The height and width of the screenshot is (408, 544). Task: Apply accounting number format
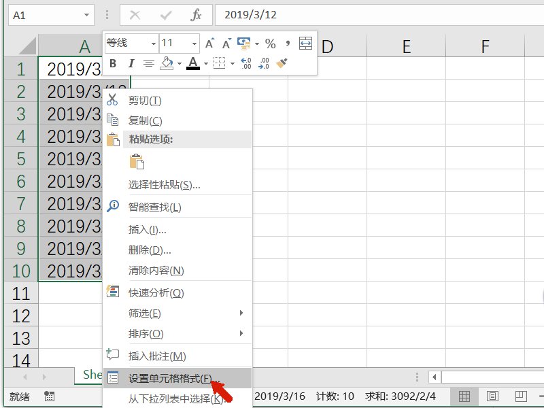pos(245,43)
